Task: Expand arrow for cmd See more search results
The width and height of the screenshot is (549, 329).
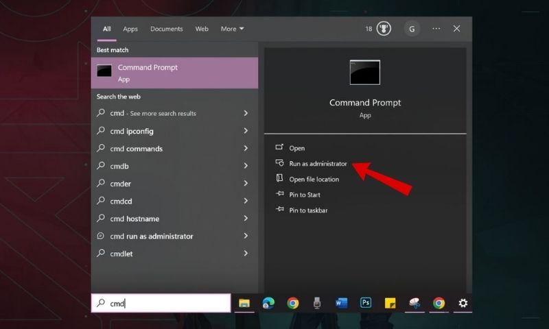Action: coord(246,113)
